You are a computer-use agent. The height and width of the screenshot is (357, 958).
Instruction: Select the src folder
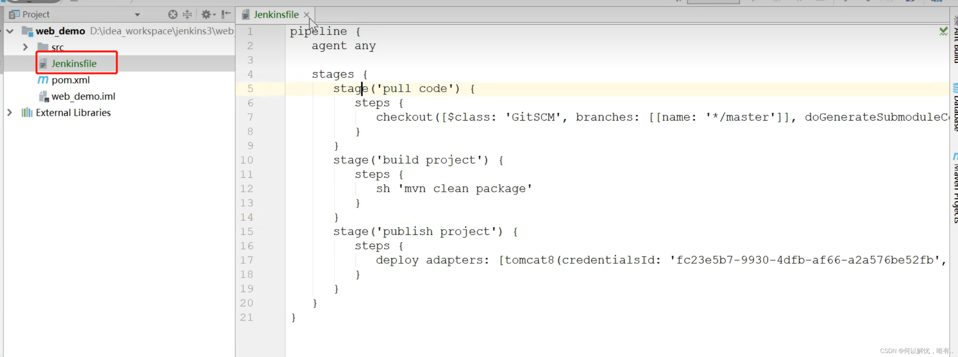tap(58, 47)
